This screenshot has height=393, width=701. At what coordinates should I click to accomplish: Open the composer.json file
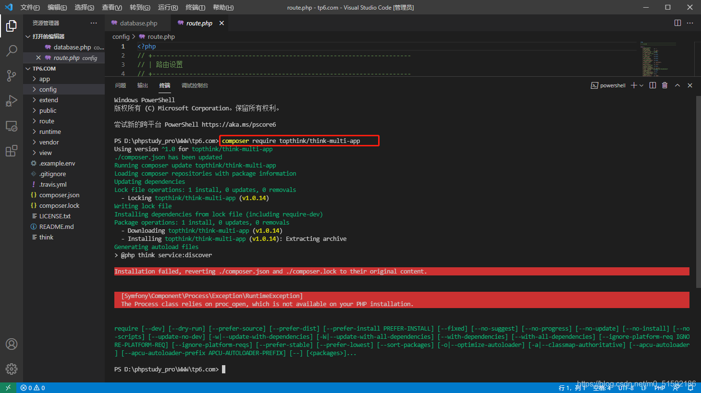64,195
